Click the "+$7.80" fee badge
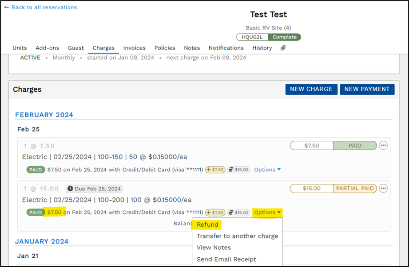This screenshot has width=409, height=267. tap(215, 170)
